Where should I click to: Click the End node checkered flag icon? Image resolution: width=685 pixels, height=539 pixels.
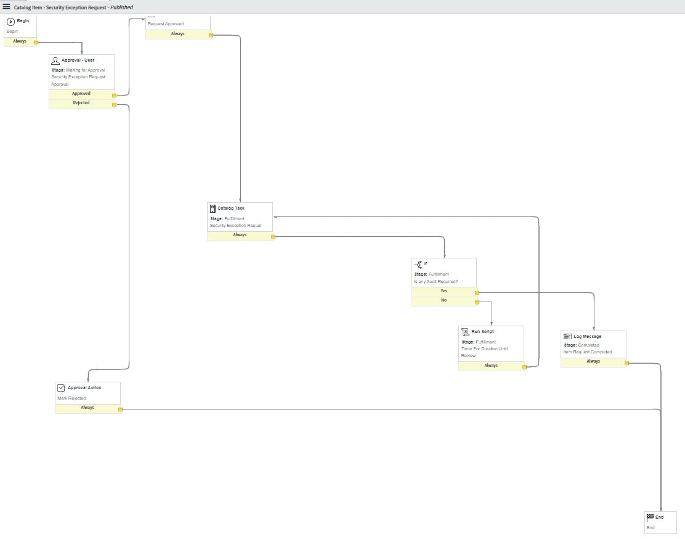[651, 517]
